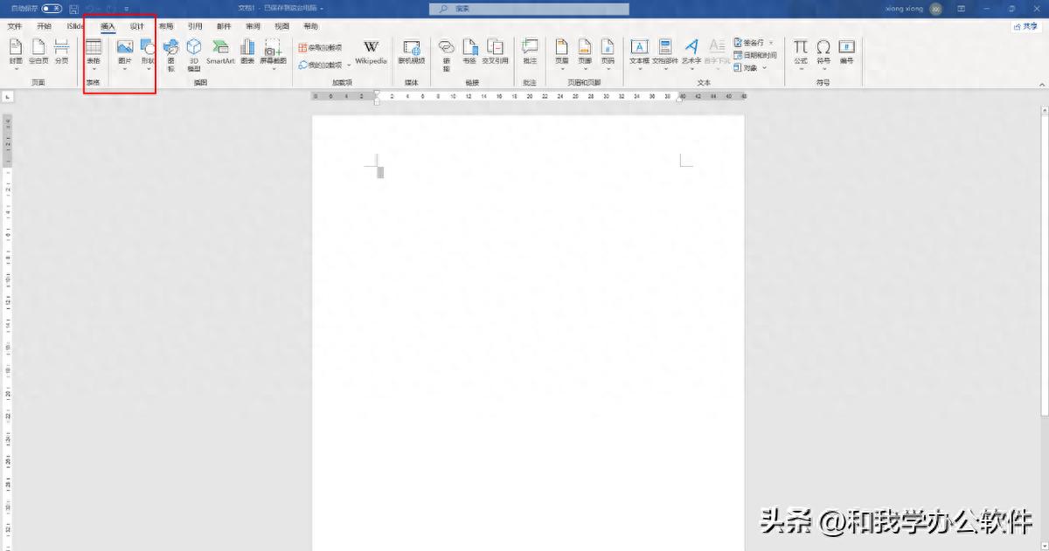
Task: Insert an equation (公式)
Action: coord(801,54)
